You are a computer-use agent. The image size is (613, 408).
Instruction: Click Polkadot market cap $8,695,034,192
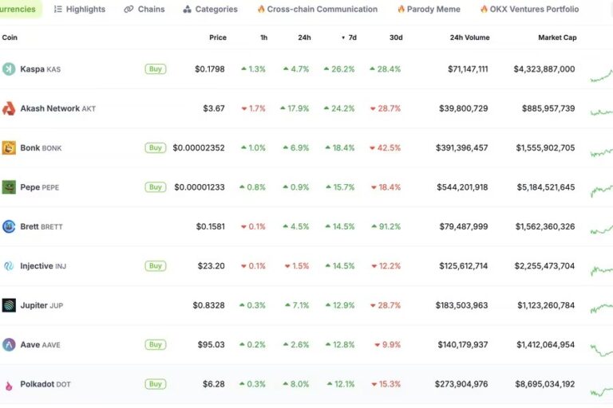(x=545, y=384)
